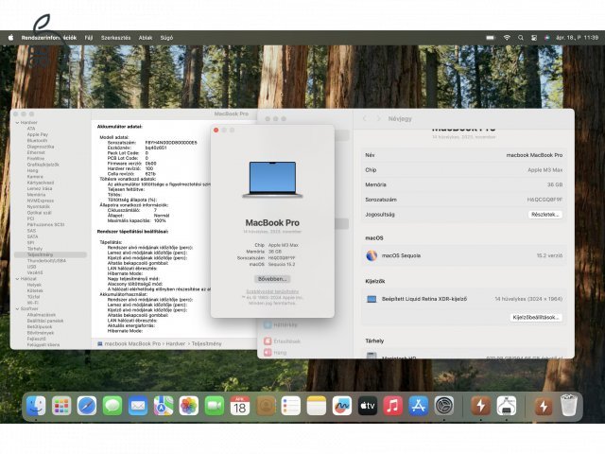This screenshot has width=605, height=454.
Task: Open Mail from the dock
Action: (138, 406)
